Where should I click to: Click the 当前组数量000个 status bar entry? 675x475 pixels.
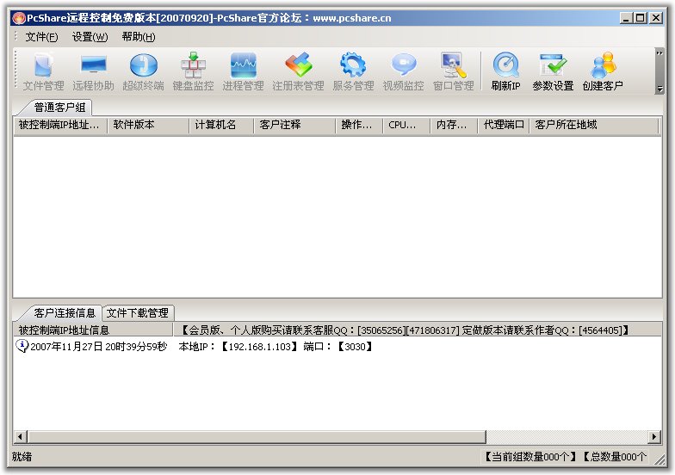530,457
